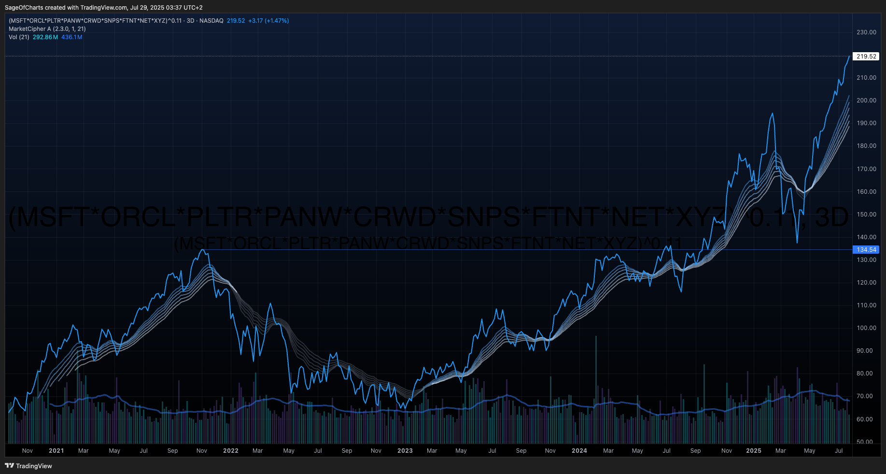Click the 100.00 price axis label
The width and height of the screenshot is (886, 474).
tap(866, 328)
